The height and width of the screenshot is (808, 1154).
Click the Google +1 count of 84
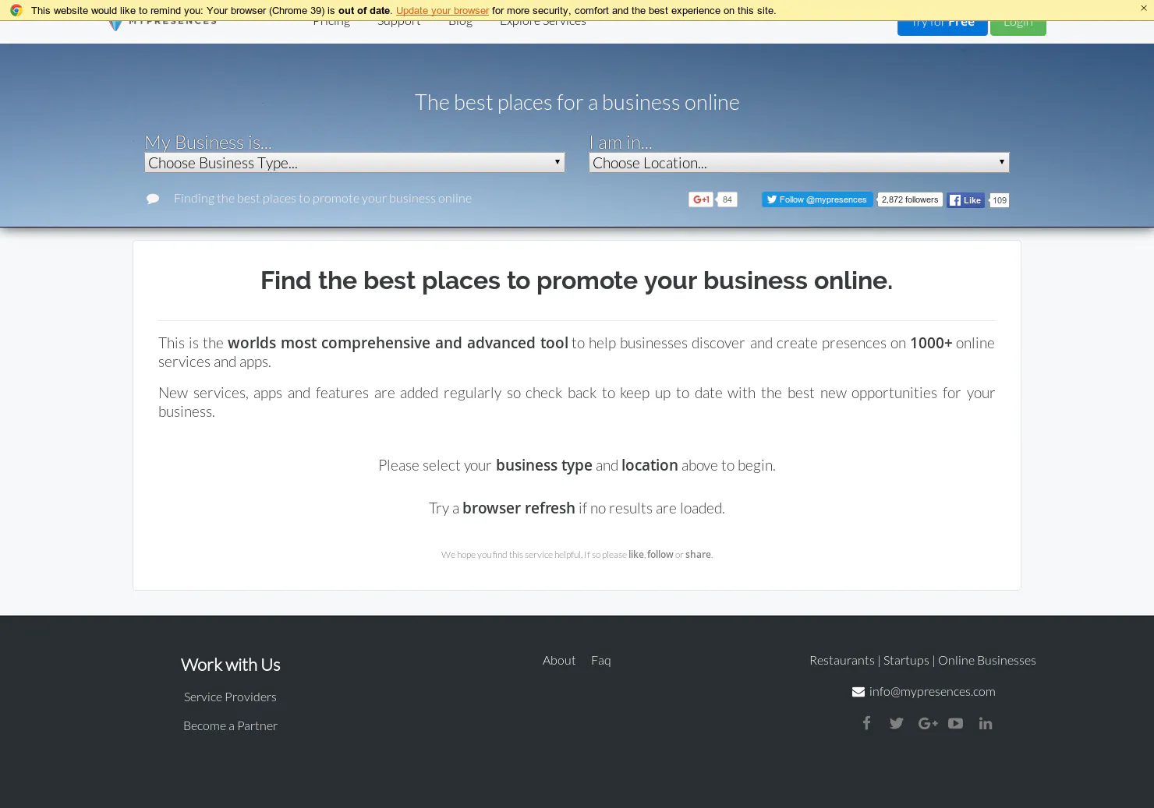click(727, 199)
